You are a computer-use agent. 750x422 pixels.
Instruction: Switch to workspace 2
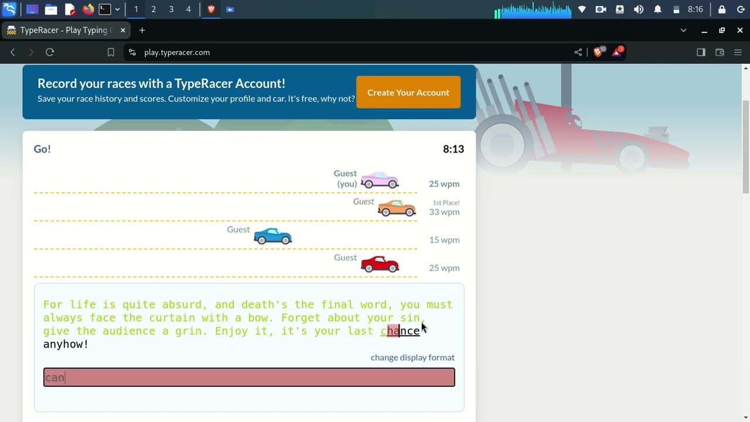[x=154, y=9]
